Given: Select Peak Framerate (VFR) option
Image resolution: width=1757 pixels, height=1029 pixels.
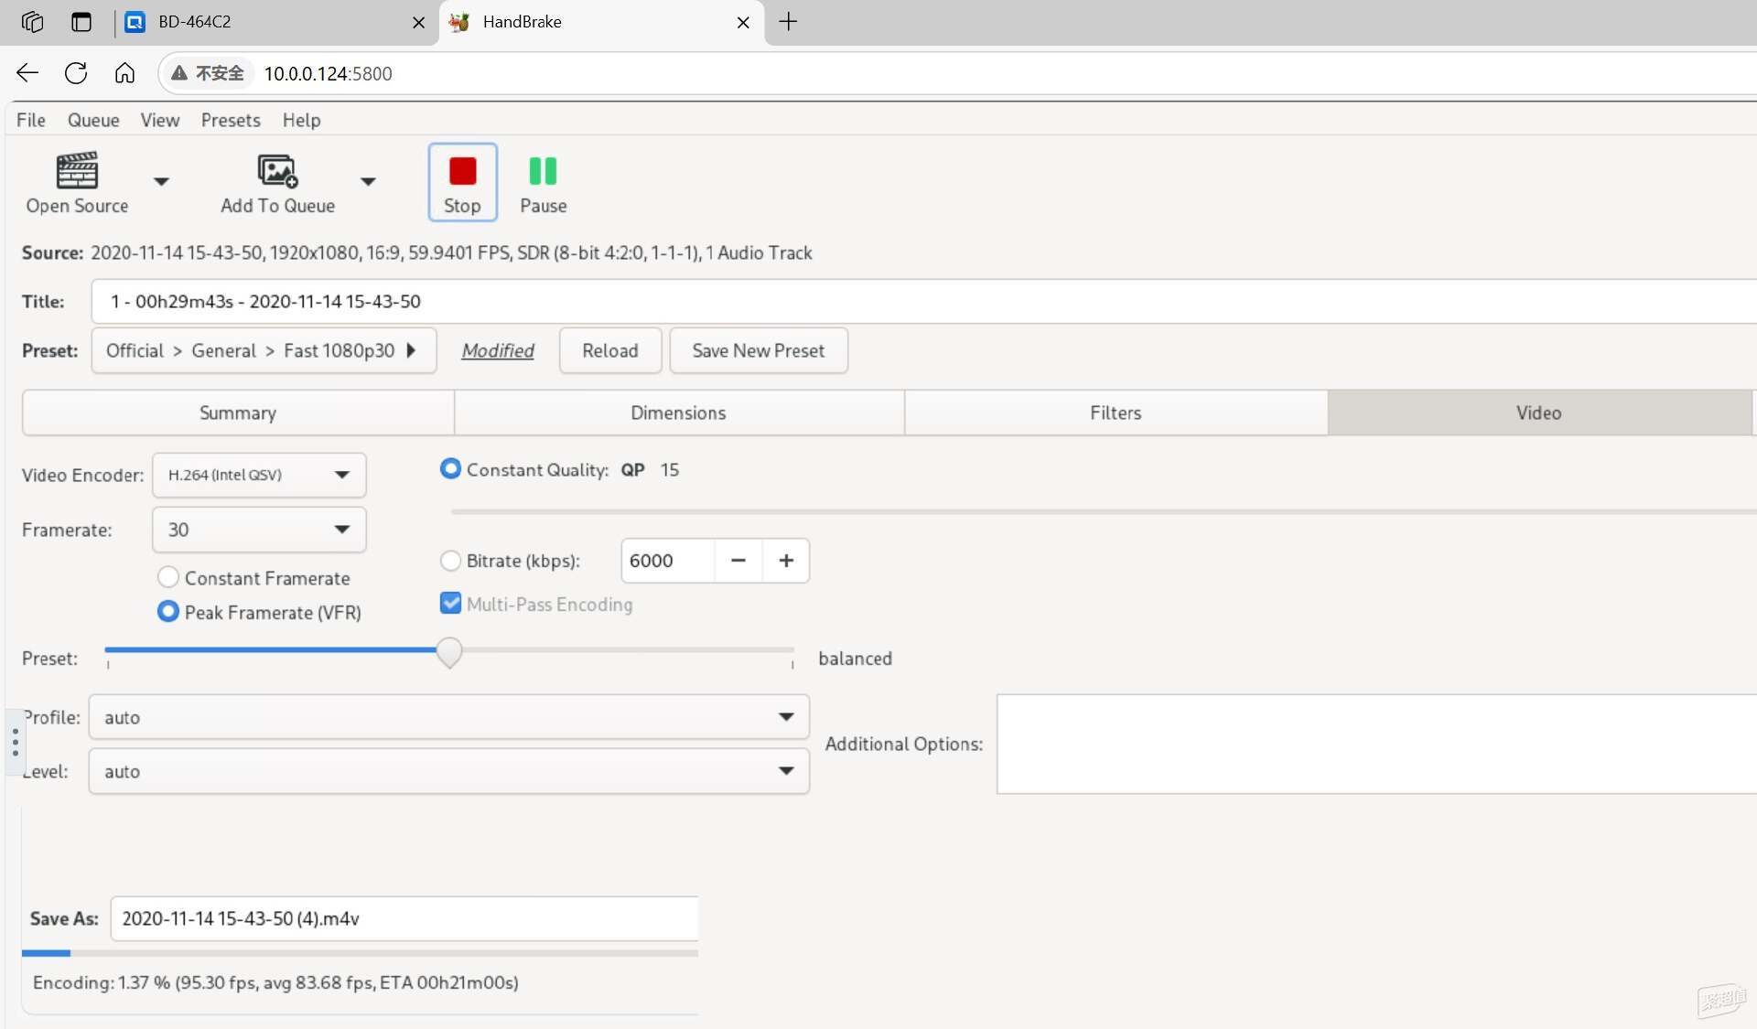Looking at the screenshot, I should coord(167,611).
